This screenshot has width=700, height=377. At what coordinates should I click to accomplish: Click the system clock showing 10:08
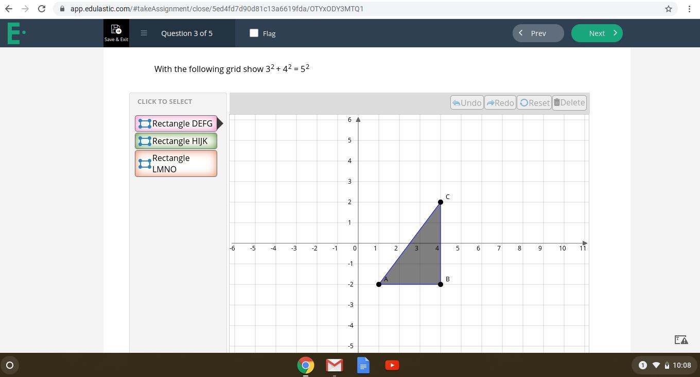click(681, 365)
